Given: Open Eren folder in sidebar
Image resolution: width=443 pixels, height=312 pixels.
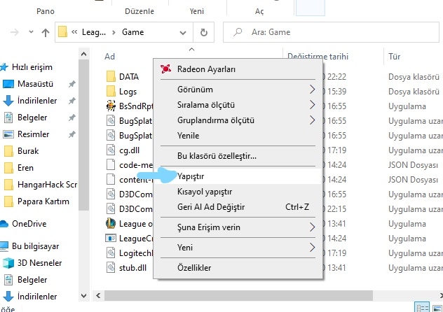Looking at the screenshot, I should [x=19, y=168].
